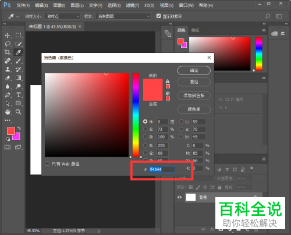
Task: Change the screen mode
Action: [x=18, y=147]
